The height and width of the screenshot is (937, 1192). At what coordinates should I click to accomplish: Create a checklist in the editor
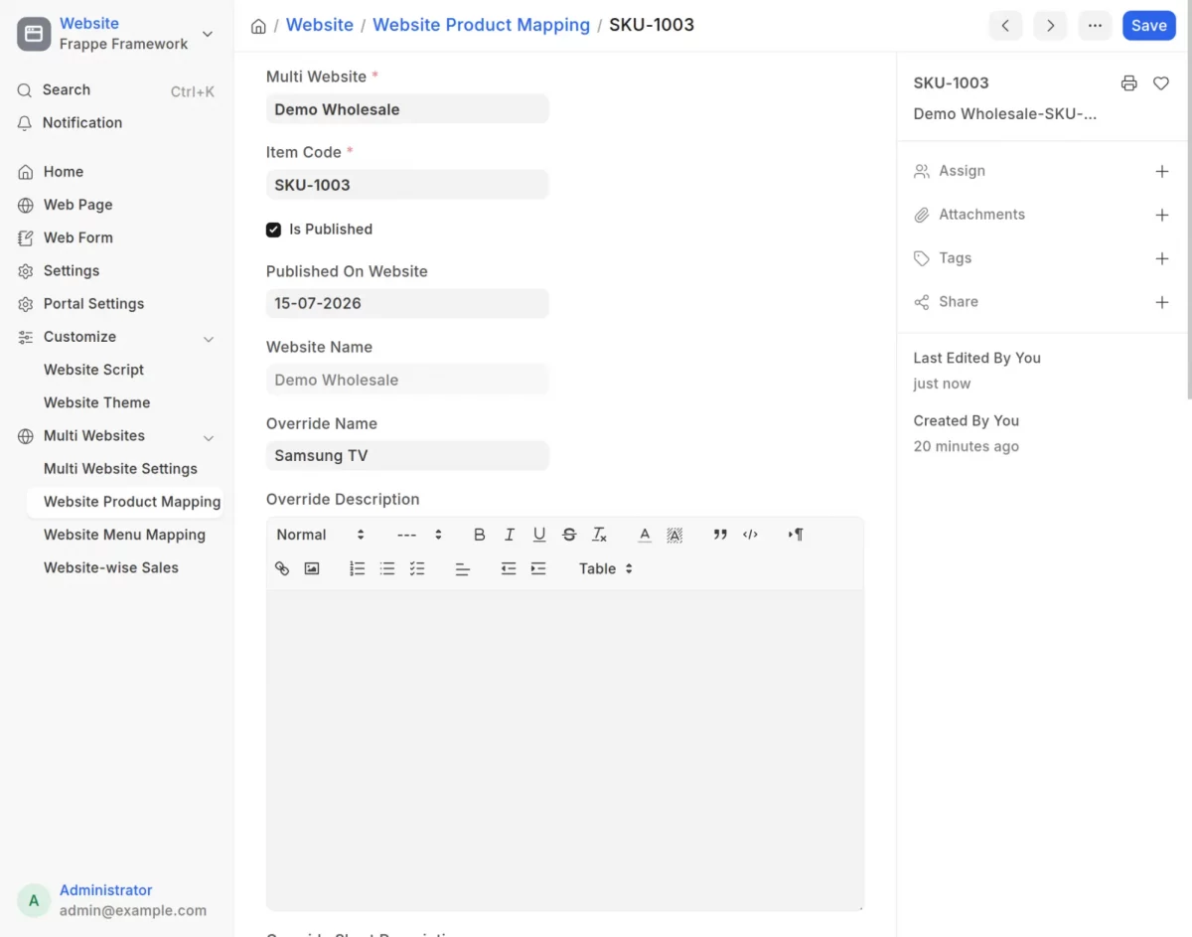coord(417,568)
